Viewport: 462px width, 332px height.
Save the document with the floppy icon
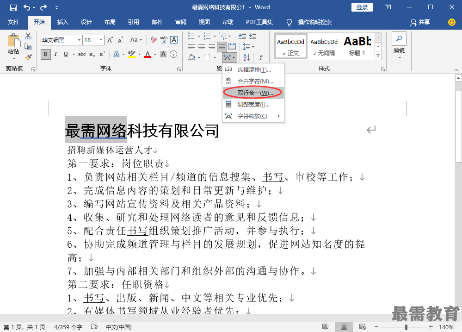click(x=13, y=8)
